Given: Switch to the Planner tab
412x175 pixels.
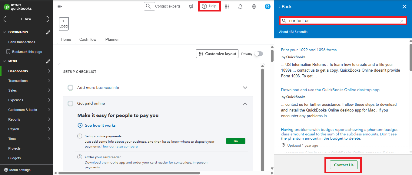Looking at the screenshot, I should point(112,40).
